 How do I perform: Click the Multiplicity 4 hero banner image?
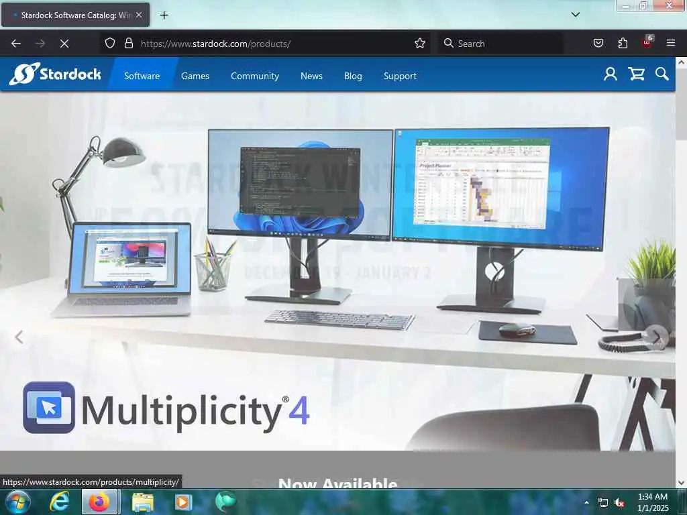(x=337, y=271)
